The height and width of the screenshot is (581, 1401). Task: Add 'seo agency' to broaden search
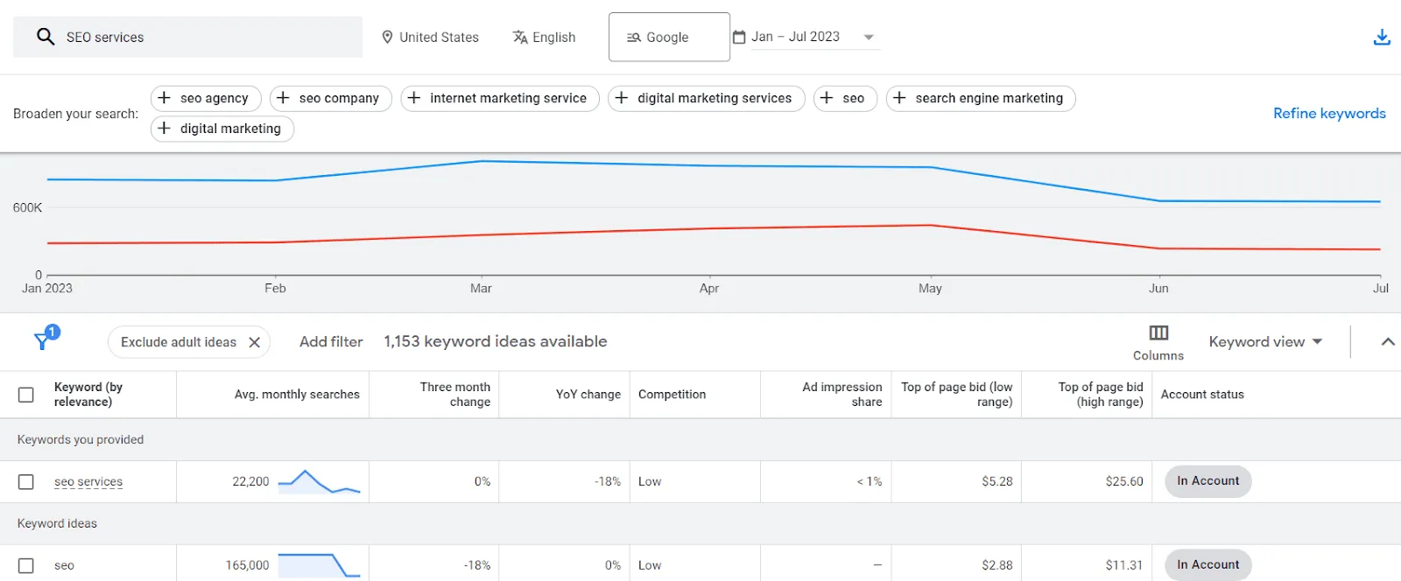point(204,98)
